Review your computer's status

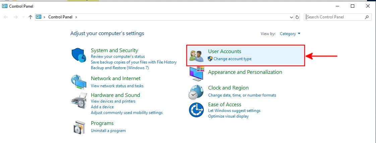tap(118, 57)
